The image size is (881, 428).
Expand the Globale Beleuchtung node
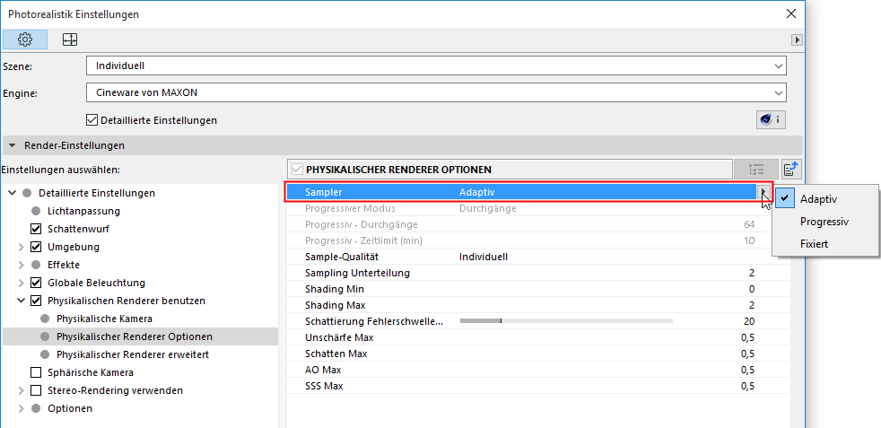coord(22,283)
